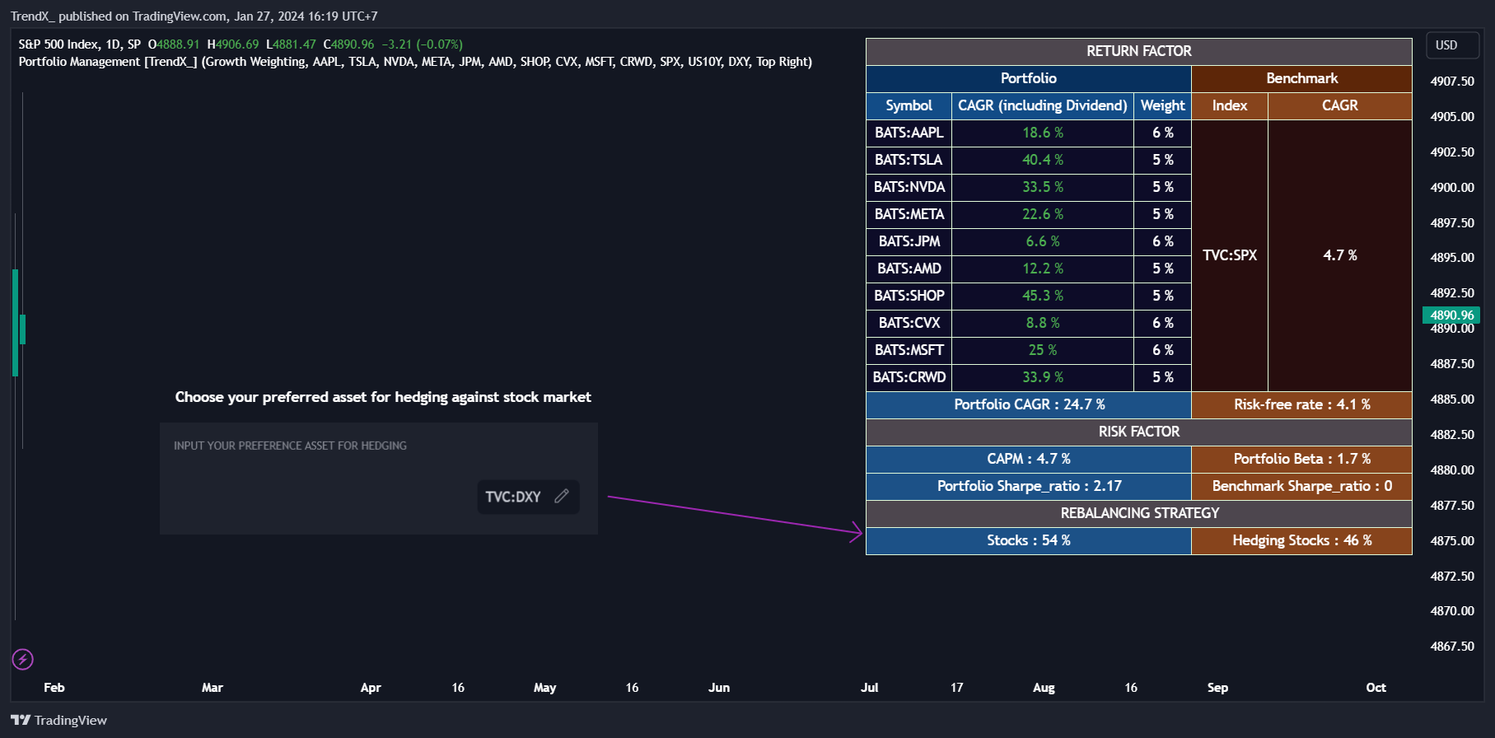Click the Portfolio column group header
This screenshot has width=1495, height=738.
(1029, 78)
